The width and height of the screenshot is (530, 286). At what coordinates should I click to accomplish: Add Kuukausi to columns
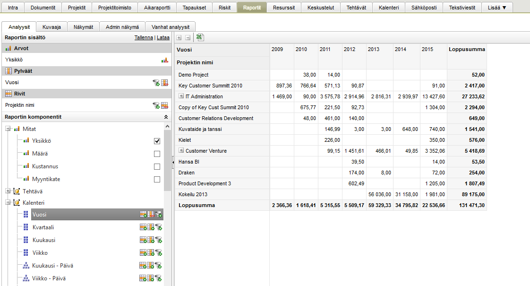pos(151,240)
